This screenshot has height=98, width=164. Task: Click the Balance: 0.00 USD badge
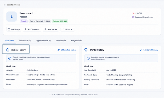tap(60, 21)
